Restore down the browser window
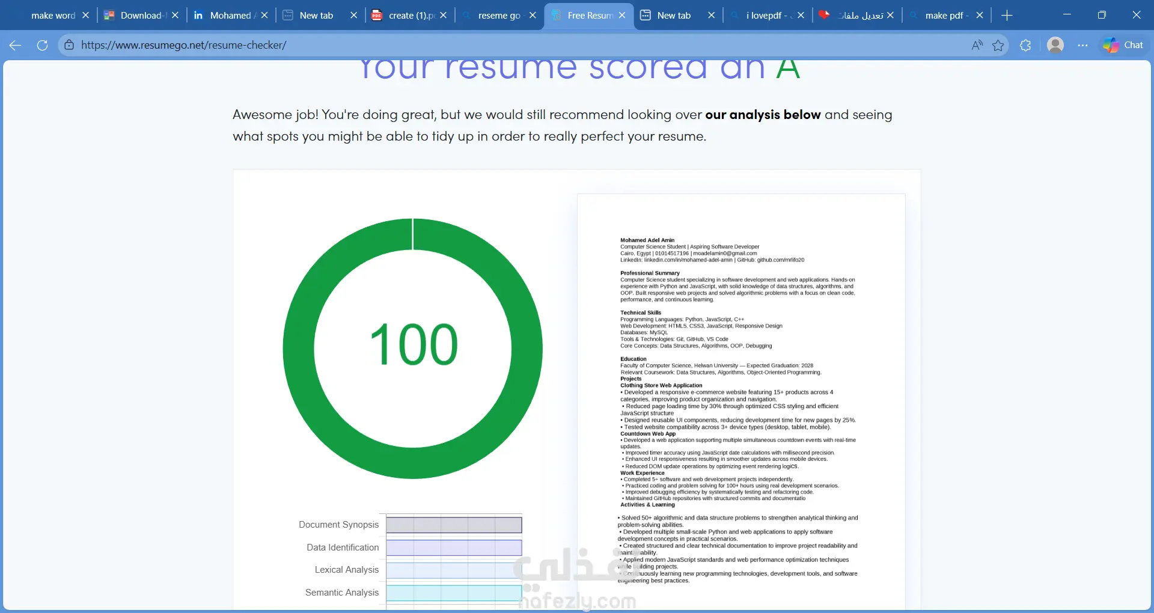This screenshot has height=613, width=1154. pos(1102,15)
